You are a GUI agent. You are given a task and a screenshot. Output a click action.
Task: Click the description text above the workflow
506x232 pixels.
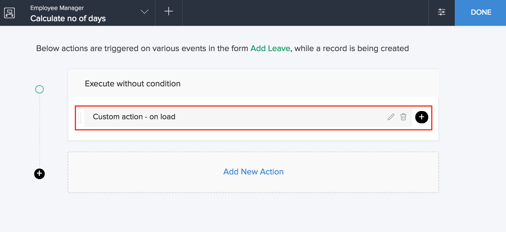click(x=141, y=48)
